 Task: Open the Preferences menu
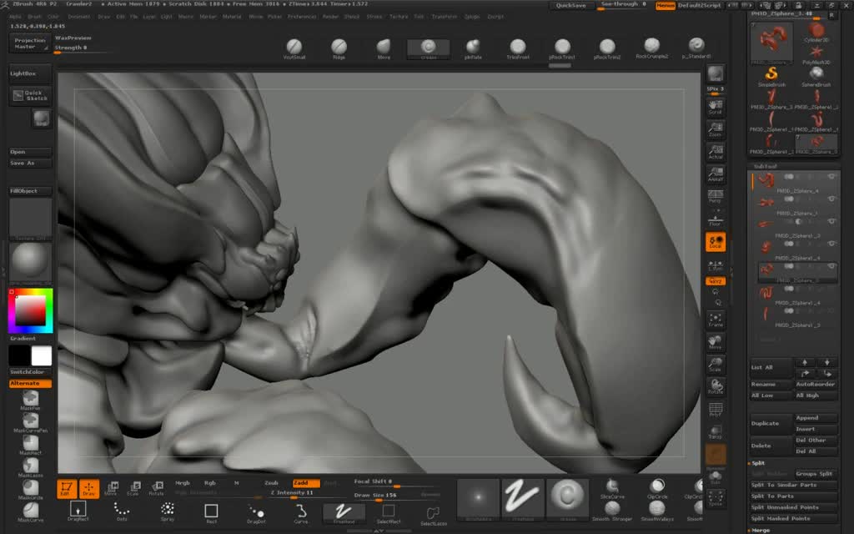(302, 17)
